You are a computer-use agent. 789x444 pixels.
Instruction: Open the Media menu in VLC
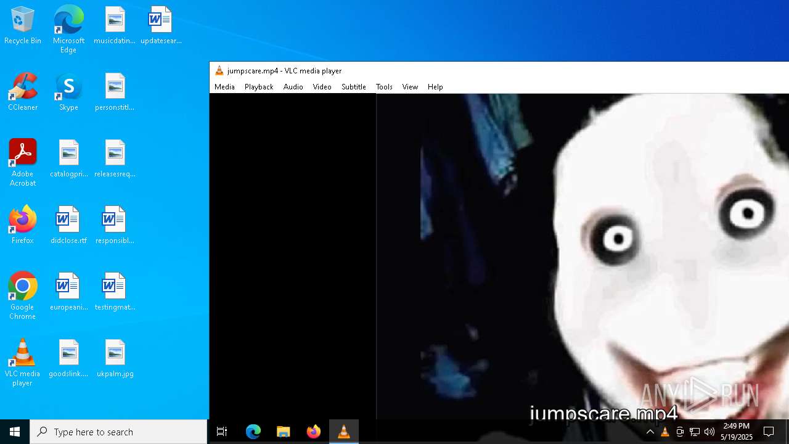(x=224, y=87)
